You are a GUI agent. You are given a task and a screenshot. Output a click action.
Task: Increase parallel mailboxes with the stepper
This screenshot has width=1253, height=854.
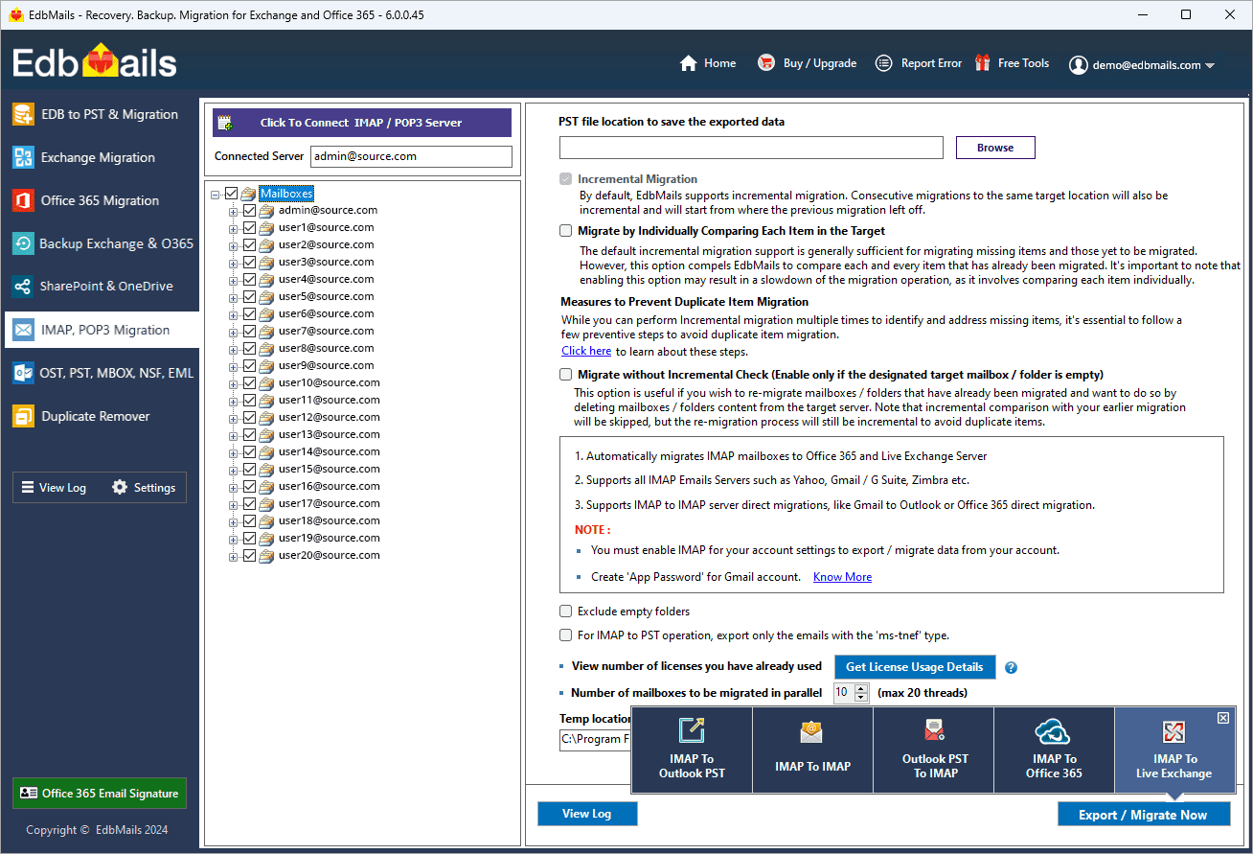coord(861,687)
